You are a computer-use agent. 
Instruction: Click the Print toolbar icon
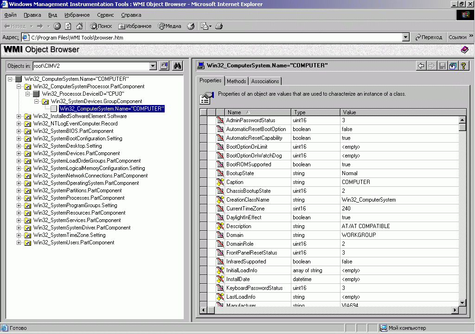pyautogui.click(x=219, y=26)
